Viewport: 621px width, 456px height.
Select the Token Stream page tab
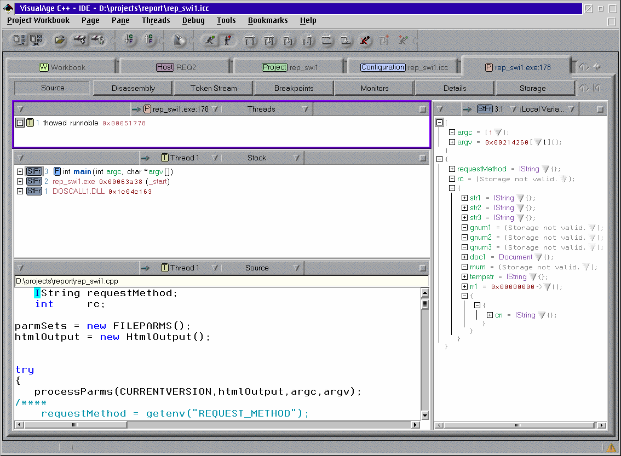pos(214,88)
